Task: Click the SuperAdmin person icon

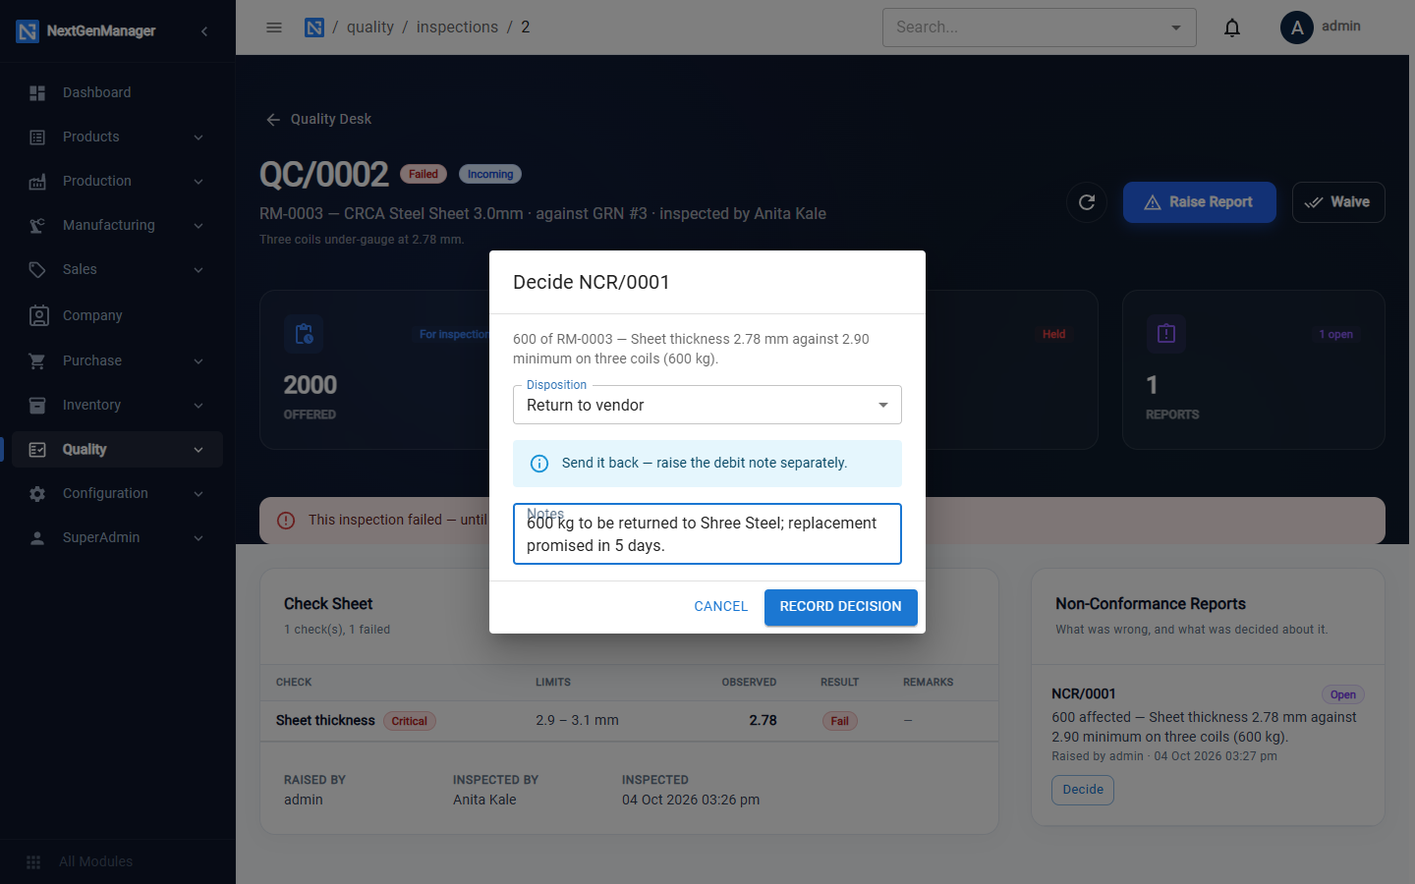Action: [37, 538]
